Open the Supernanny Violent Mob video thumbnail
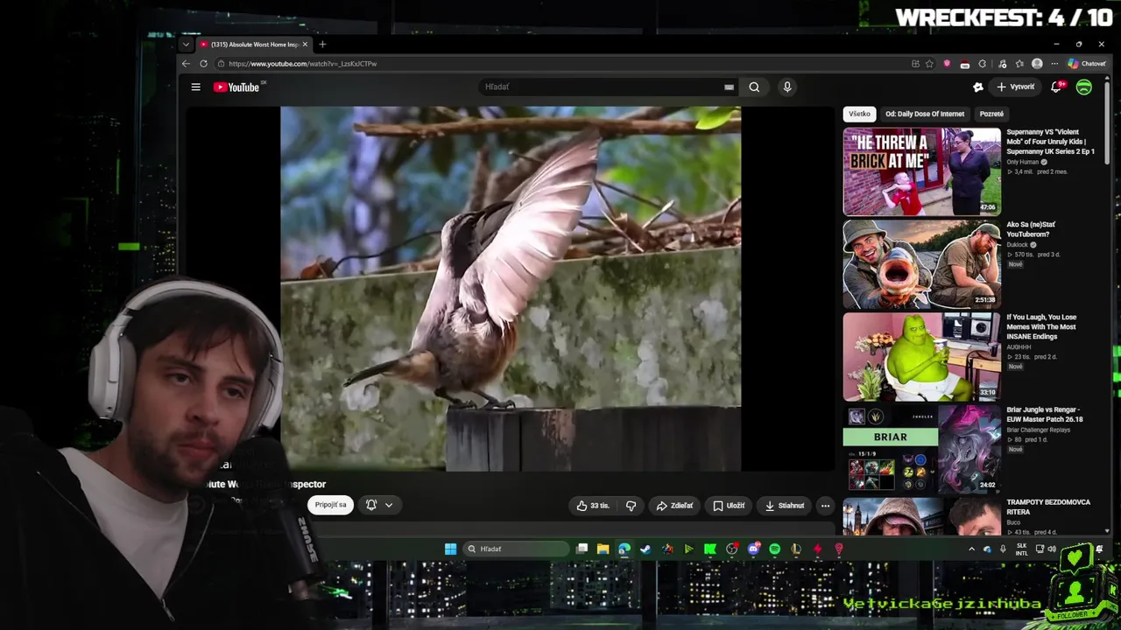This screenshot has width=1121, height=630. pos(921,171)
